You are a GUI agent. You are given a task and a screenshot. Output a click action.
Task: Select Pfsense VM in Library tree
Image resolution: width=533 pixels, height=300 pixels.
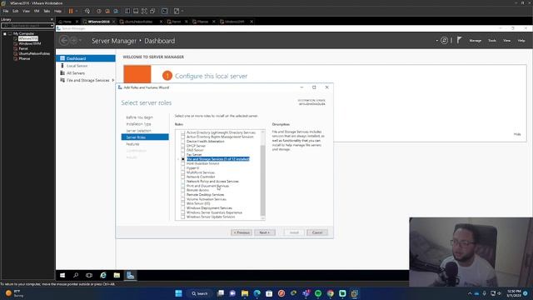tap(24, 58)
